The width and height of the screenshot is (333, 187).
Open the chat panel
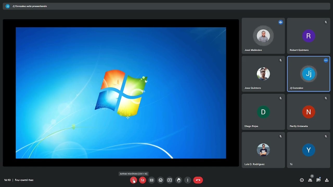point(318,180)
